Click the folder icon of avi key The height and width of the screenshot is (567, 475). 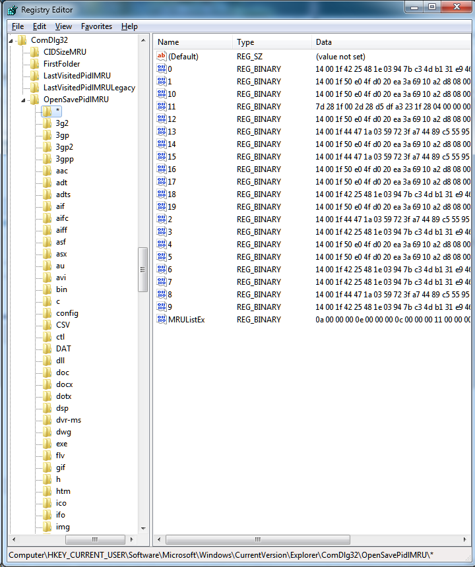47,278
